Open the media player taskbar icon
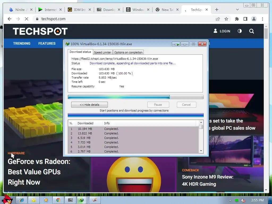 click(46, 200)
